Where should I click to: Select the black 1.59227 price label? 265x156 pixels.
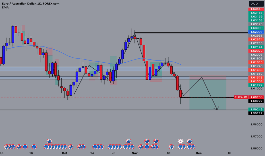point(256,113)
